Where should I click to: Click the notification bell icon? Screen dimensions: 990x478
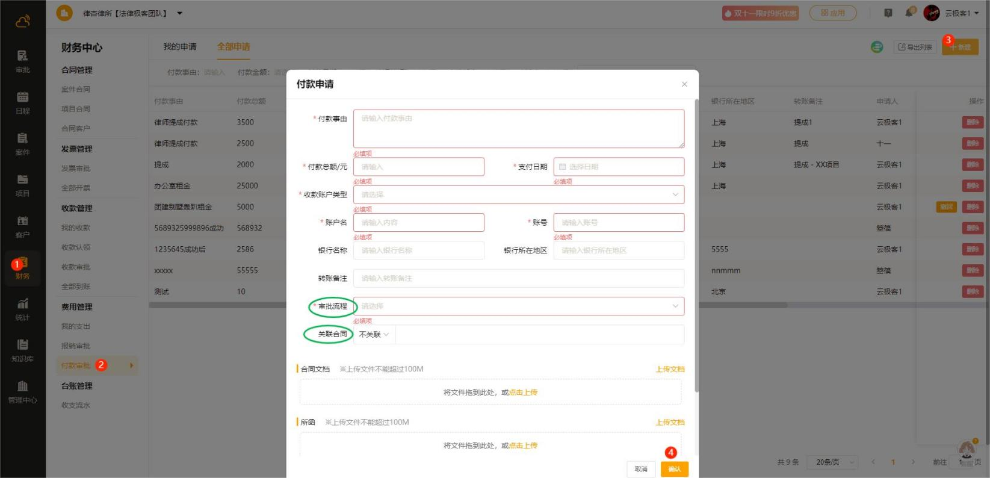(909, 13)
